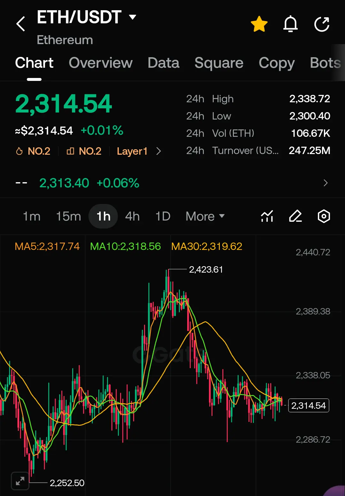The height and width of the screenshot is (496, 345).
Task: Switch to the Chart tab
Action: pyautogui.click(x=34, y=63)
